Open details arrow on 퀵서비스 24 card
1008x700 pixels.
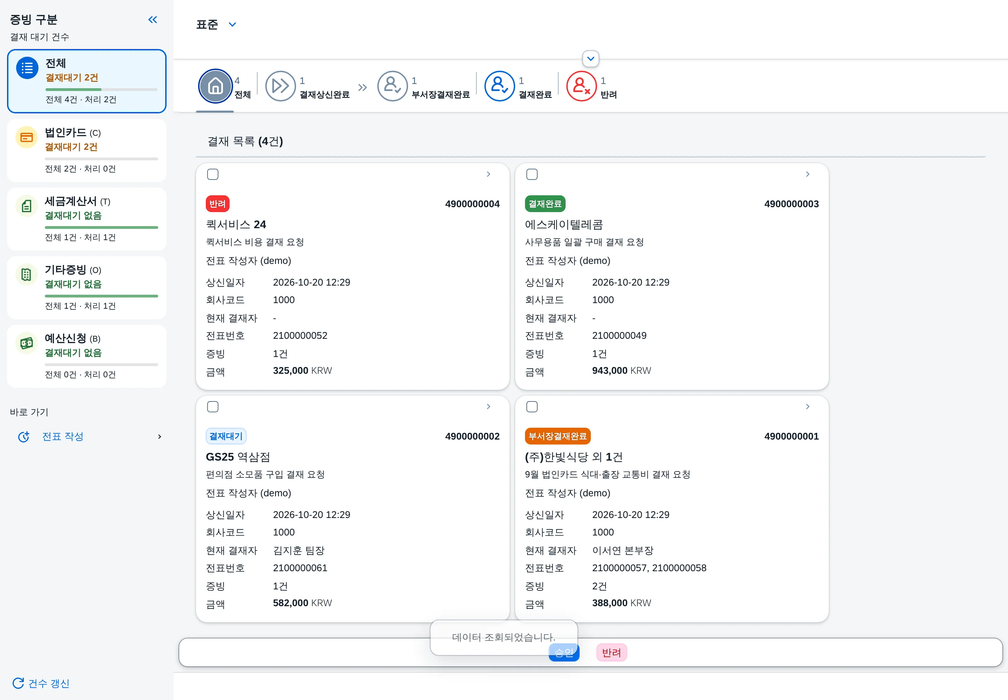click(488, 174)
